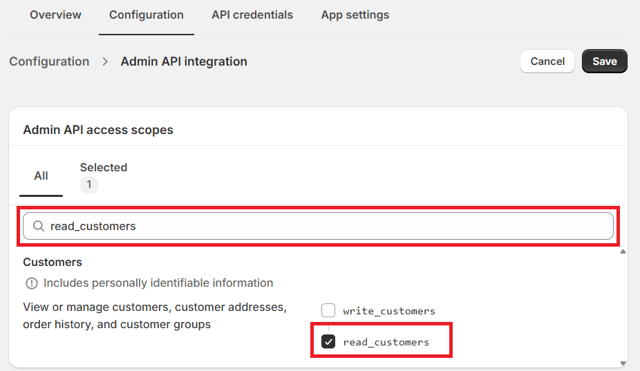
Task: Focus the scope search field containing read_customers
Action: pyautogui.click(x=325, y=227)
